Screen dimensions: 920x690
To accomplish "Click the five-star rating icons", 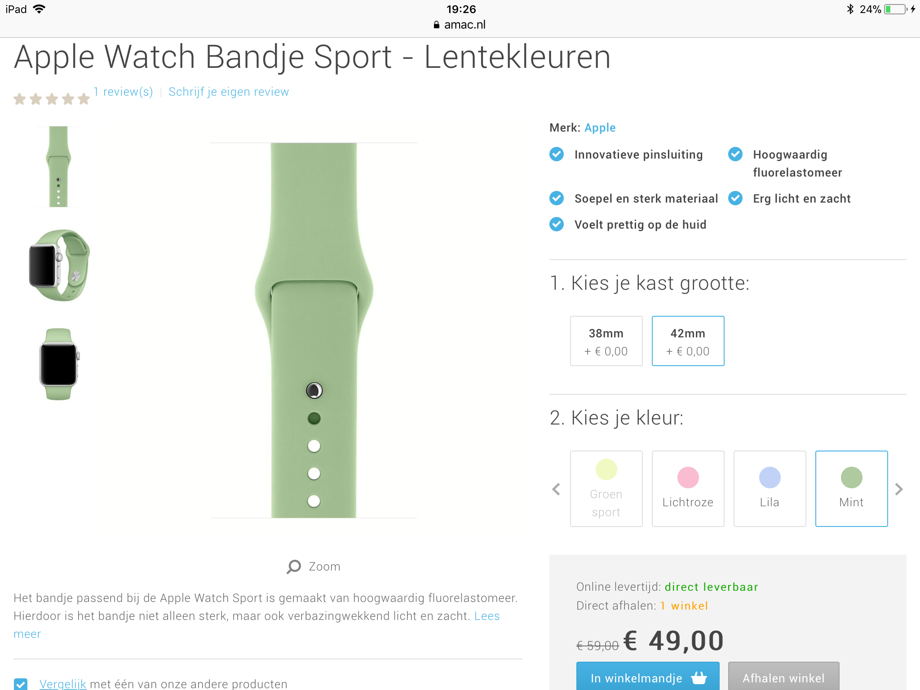I will pyautogui.click(x=52, y=98).
